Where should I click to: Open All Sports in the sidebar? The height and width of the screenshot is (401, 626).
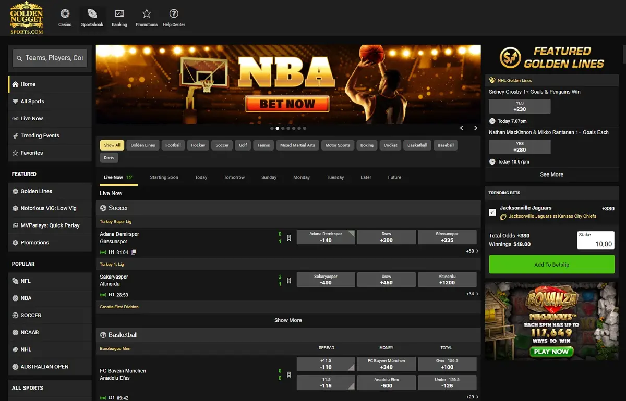[x=50, y=102]
